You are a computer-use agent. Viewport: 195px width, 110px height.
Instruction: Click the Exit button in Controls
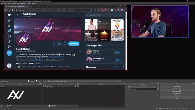pos(177,98)
